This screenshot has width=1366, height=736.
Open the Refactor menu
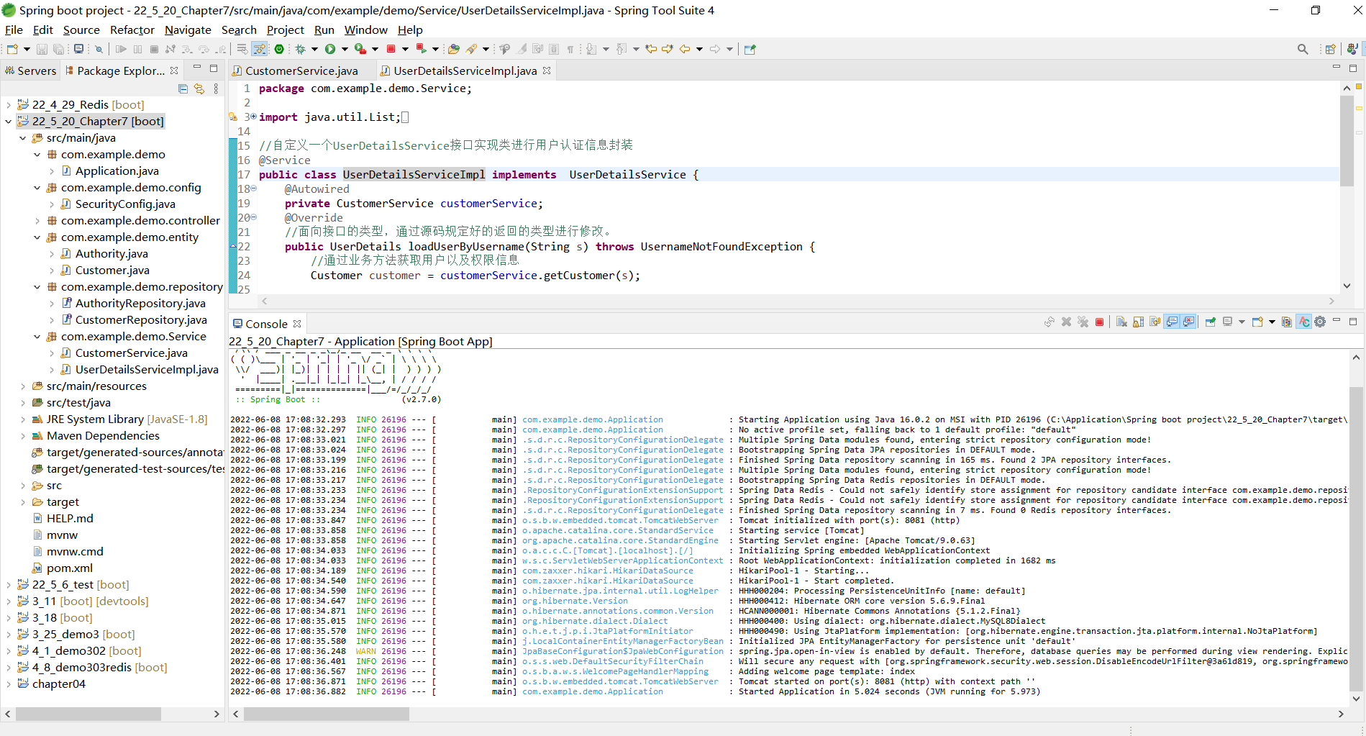point(132,29)
